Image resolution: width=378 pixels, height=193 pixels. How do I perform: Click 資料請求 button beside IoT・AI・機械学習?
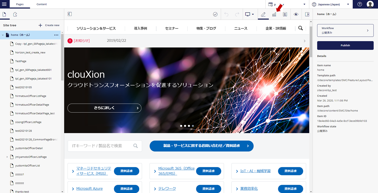click(291, 171)
